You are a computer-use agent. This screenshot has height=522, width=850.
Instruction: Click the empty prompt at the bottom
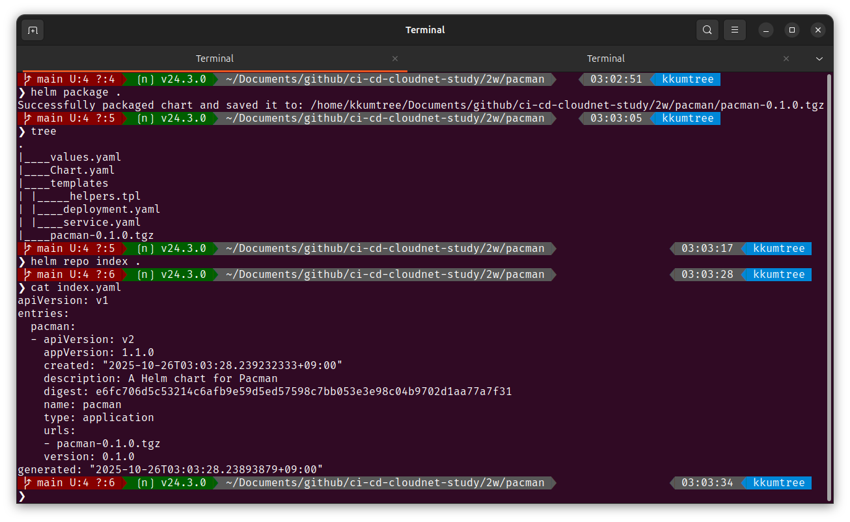22,496
